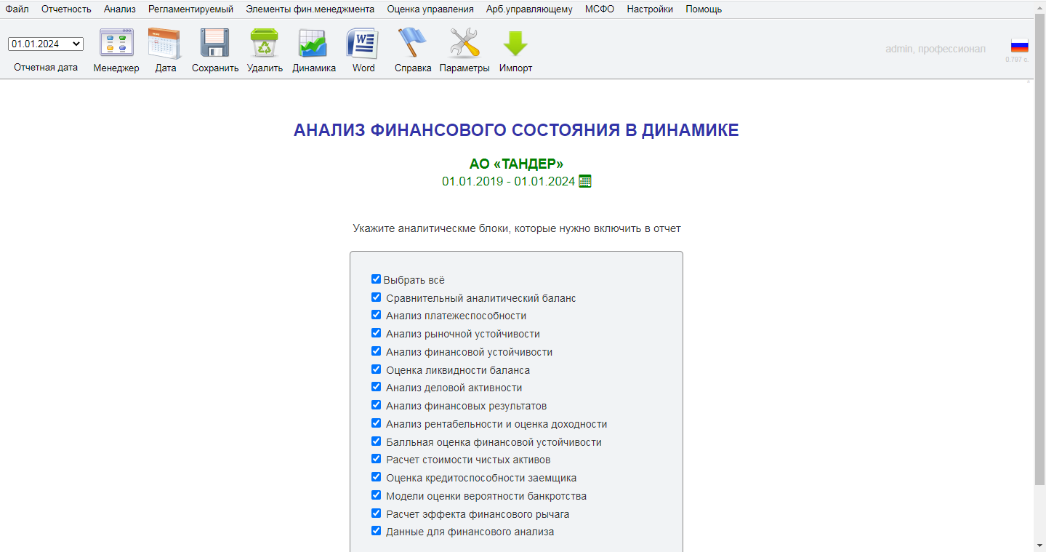Open the МСФО menu
The width and height of the screenshot is (1046, 552).
tap(600, 9)
